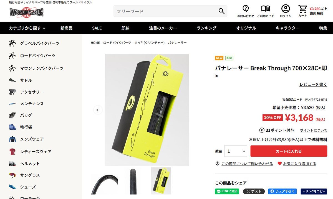Click the リンクをコピー button
This screenshot has width=333, height=199.
(314, 191)
